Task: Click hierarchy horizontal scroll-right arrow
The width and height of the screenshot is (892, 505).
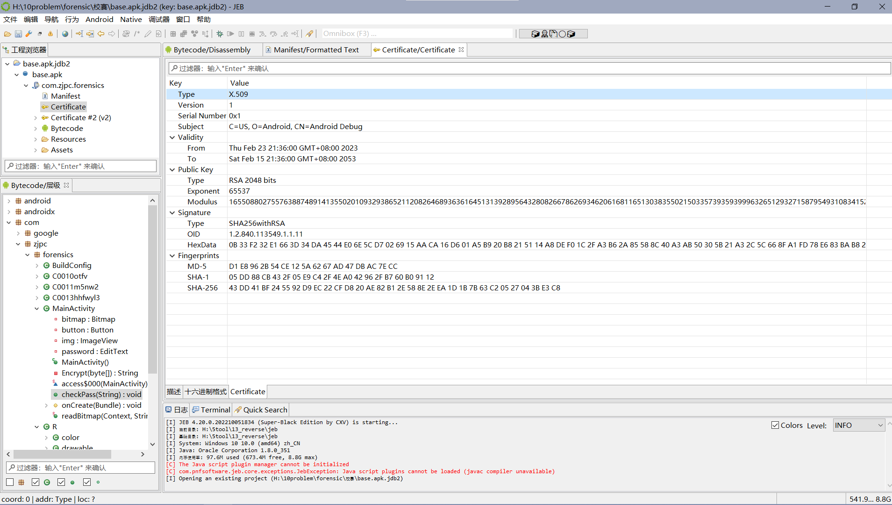Action: point(143,454)
